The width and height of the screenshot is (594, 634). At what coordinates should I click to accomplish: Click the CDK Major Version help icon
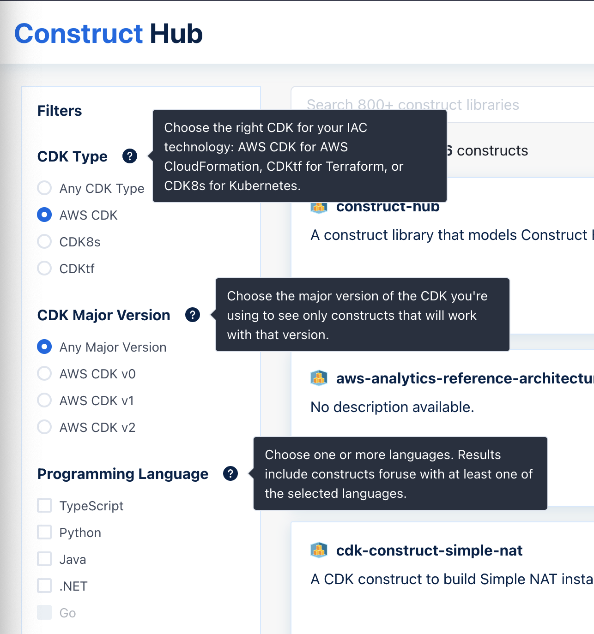pyautogui.click(x=193, y=315)
